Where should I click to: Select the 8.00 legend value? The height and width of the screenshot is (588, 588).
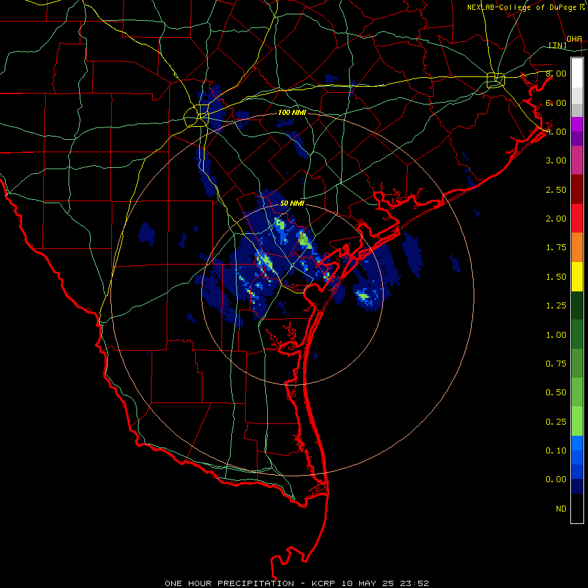pyautogui.click(x=556, y=73)
